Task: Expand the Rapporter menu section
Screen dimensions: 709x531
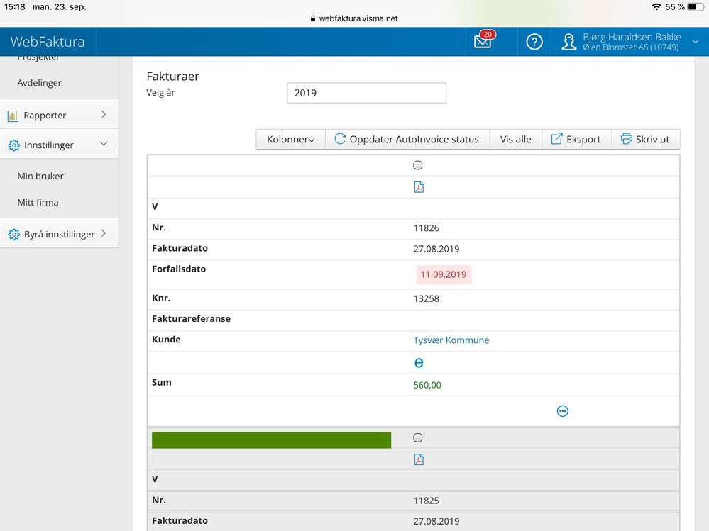Action: click(59, 115)
